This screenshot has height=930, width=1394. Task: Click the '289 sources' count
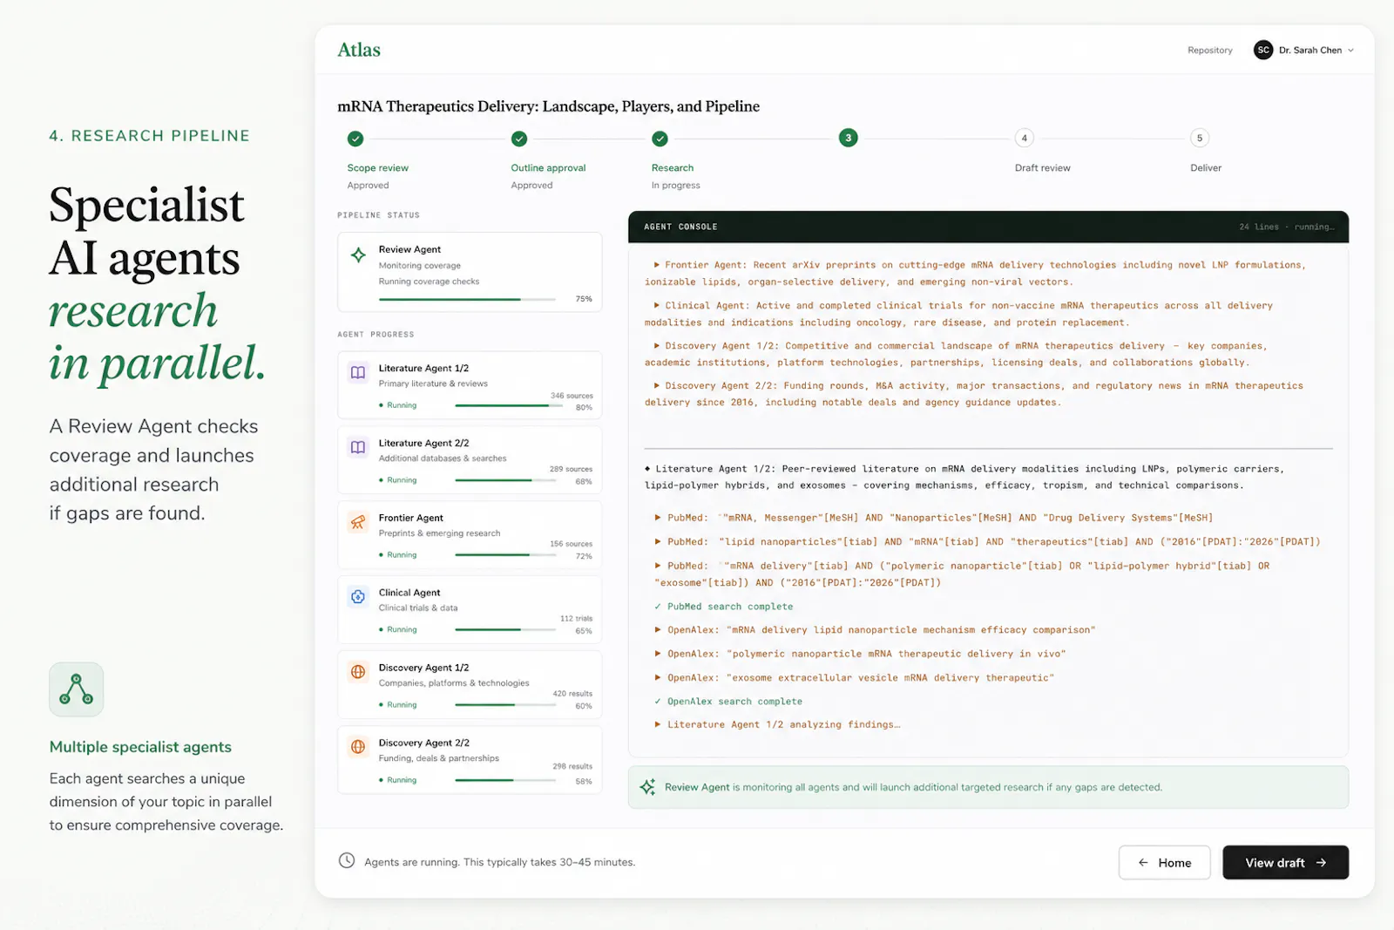click(x=571, y=469)
